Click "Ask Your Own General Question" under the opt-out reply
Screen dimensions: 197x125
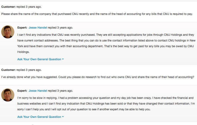click(39, 117)
